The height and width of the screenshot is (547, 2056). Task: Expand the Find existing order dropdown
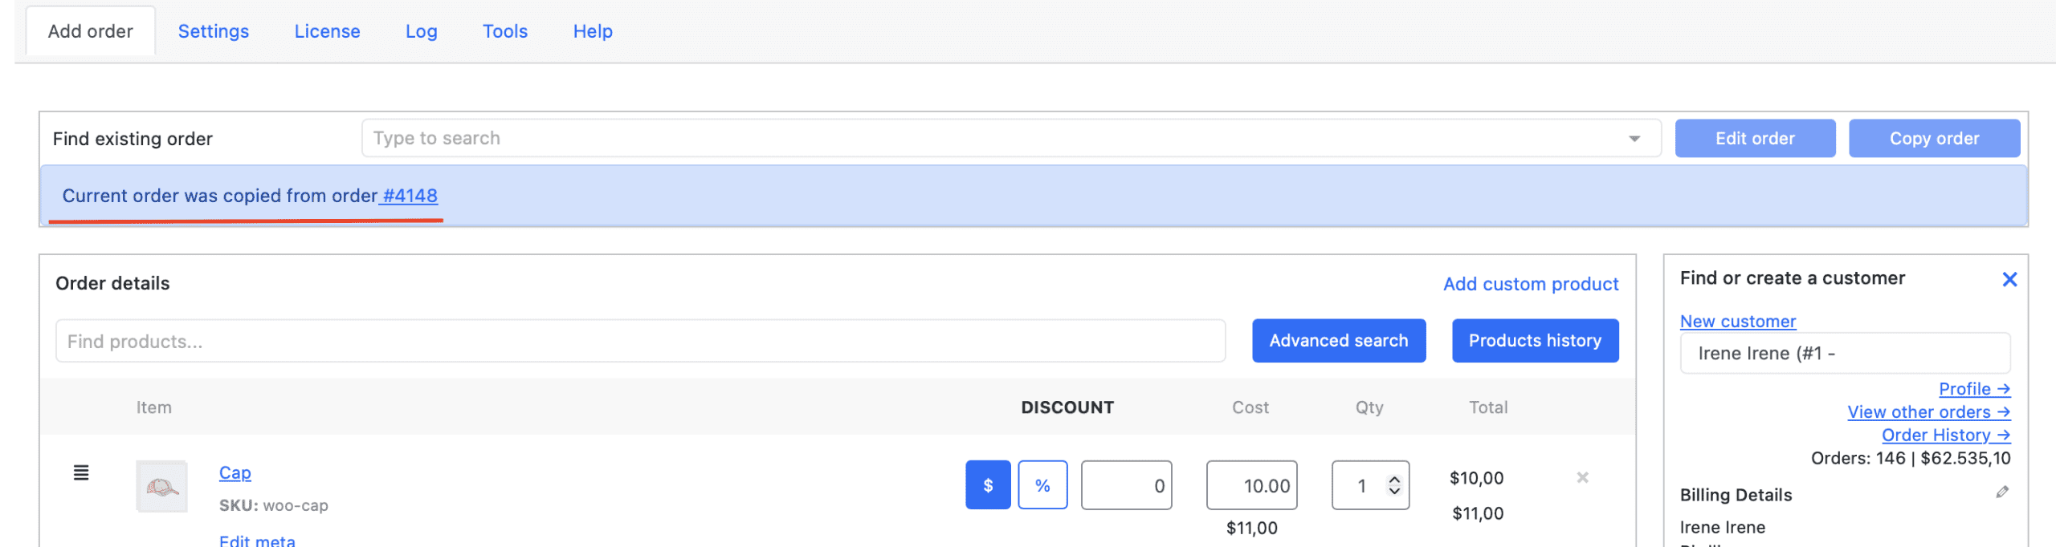pos(1634,139)
